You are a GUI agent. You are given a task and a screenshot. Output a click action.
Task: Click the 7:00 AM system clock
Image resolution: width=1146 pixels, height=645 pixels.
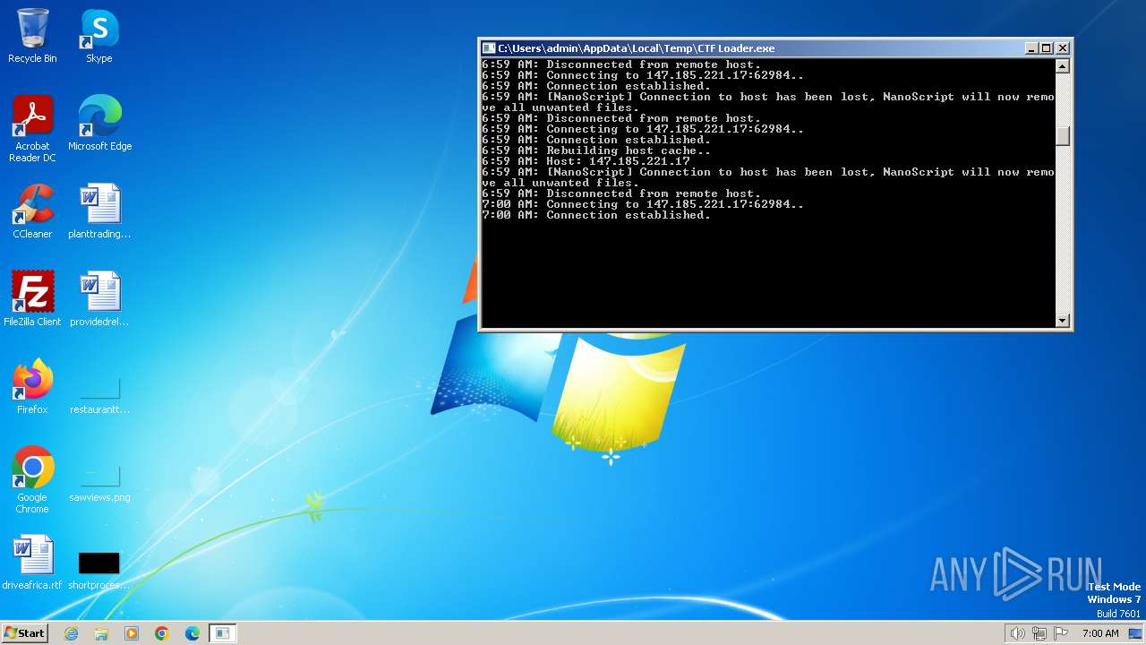(1100, 633)
